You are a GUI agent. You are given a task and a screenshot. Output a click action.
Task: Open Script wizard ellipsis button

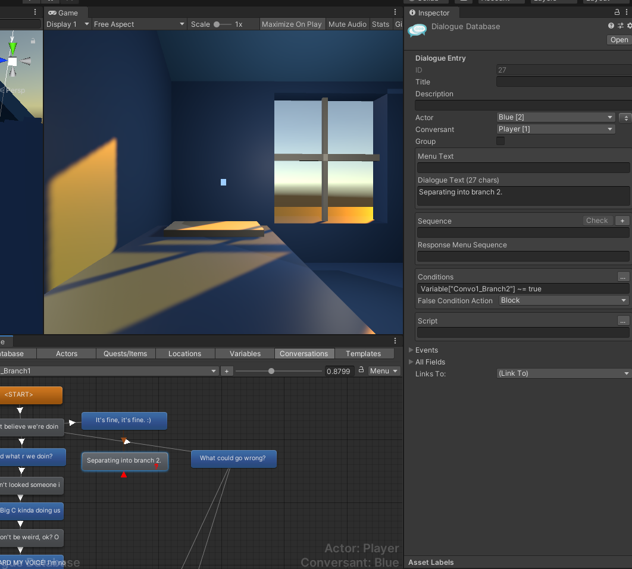click(622, 320)
